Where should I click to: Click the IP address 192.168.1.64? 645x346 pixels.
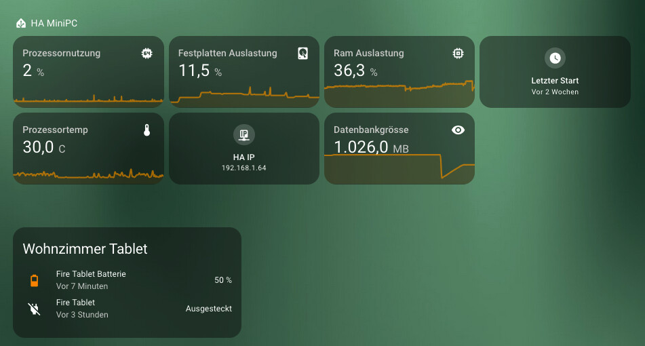[x=244, y=168]
